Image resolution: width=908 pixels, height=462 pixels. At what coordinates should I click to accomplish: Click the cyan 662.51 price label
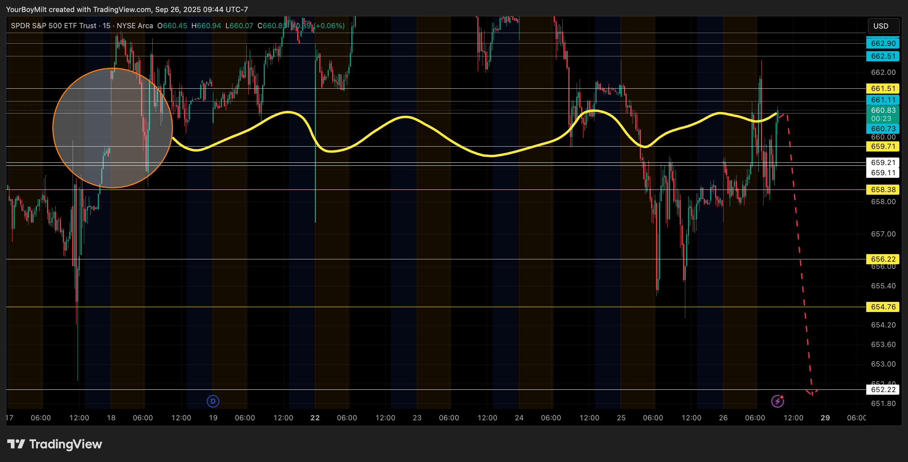(x=883, y=56)
